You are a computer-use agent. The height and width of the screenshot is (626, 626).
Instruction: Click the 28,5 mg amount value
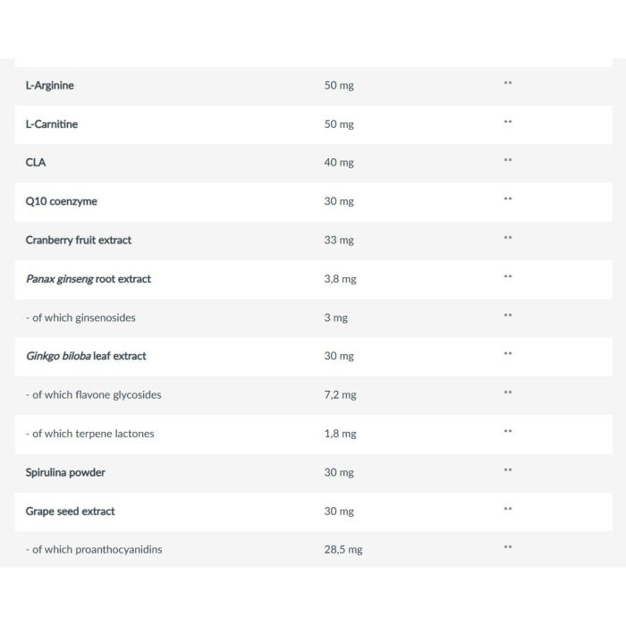pos(343,550)
